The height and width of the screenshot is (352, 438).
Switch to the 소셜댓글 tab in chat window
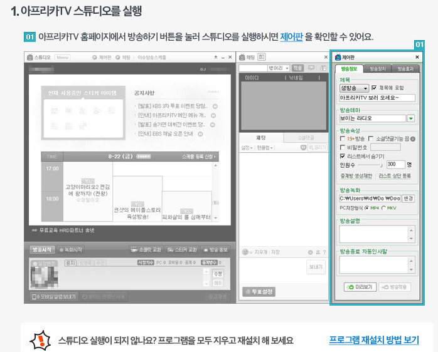click(x=306, y=138)
